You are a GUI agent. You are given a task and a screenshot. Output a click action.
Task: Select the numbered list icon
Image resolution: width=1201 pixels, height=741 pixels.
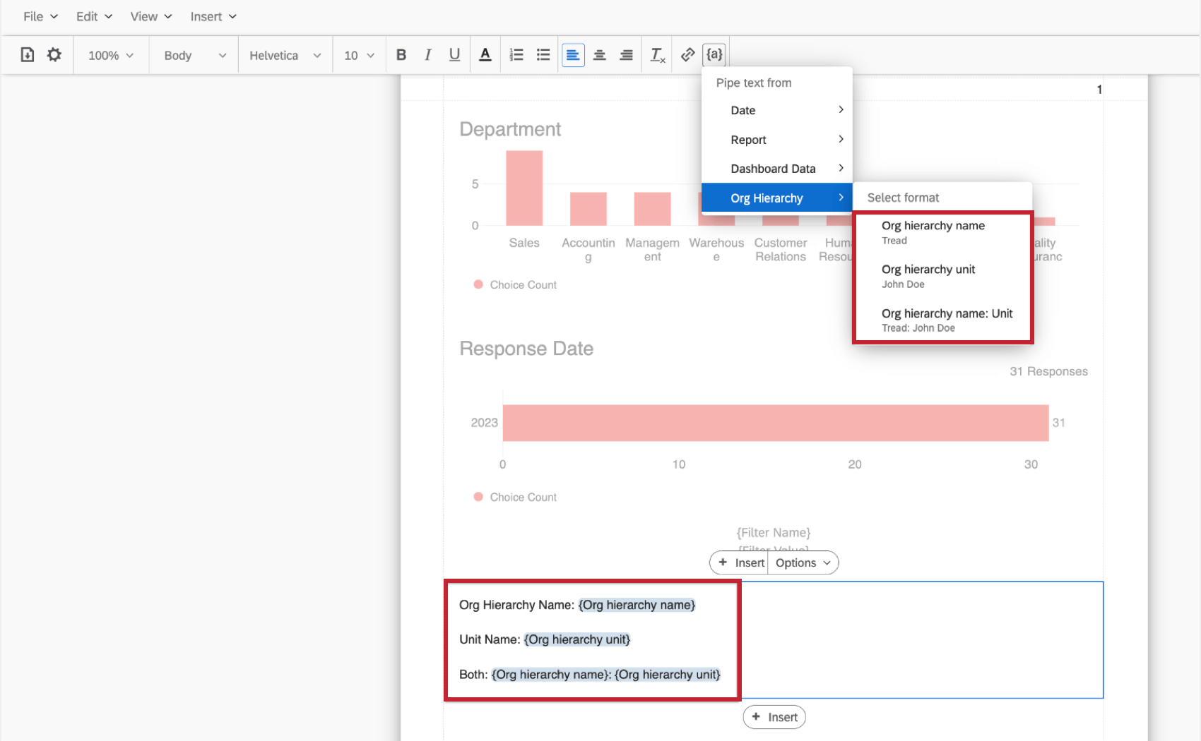[x=516, y=54]
